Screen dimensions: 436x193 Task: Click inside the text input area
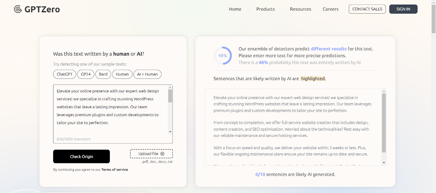[x=109, y=109]
